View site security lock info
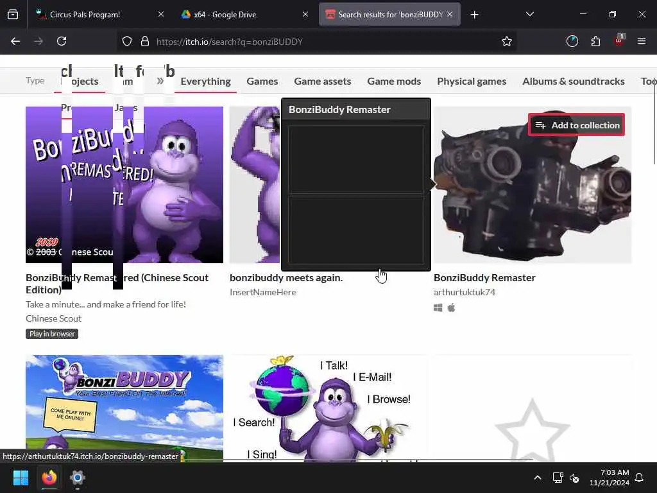Viewport: 657px width, 493px height. tap(144, 41)
